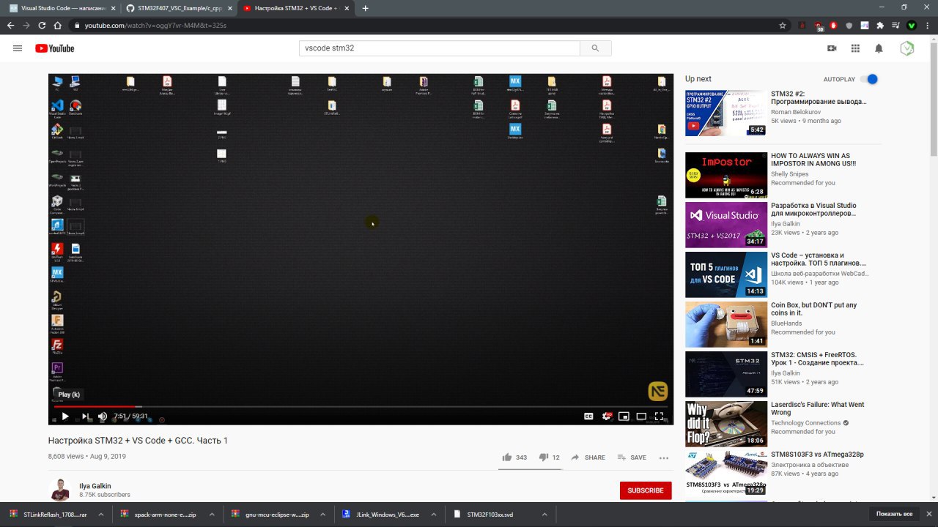Switch to the STM32F407_VSC_Example GitHub tab

pos(178,8)
